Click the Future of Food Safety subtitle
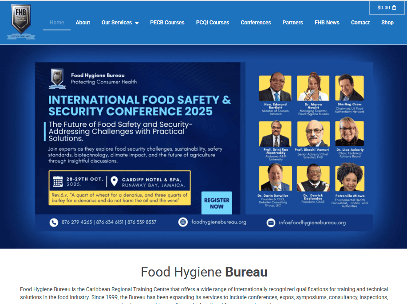The height and width of the screenshot is (304, 407). coord(120,131)
